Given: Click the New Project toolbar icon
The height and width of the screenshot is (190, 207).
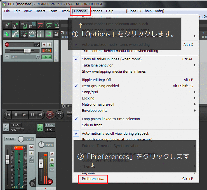Looking at the screenshot, I should coord(7,26).
